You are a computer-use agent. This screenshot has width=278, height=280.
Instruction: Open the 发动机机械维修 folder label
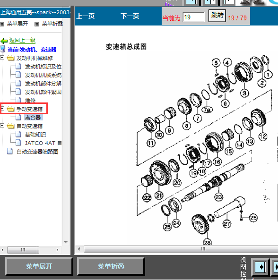point(35,58)
